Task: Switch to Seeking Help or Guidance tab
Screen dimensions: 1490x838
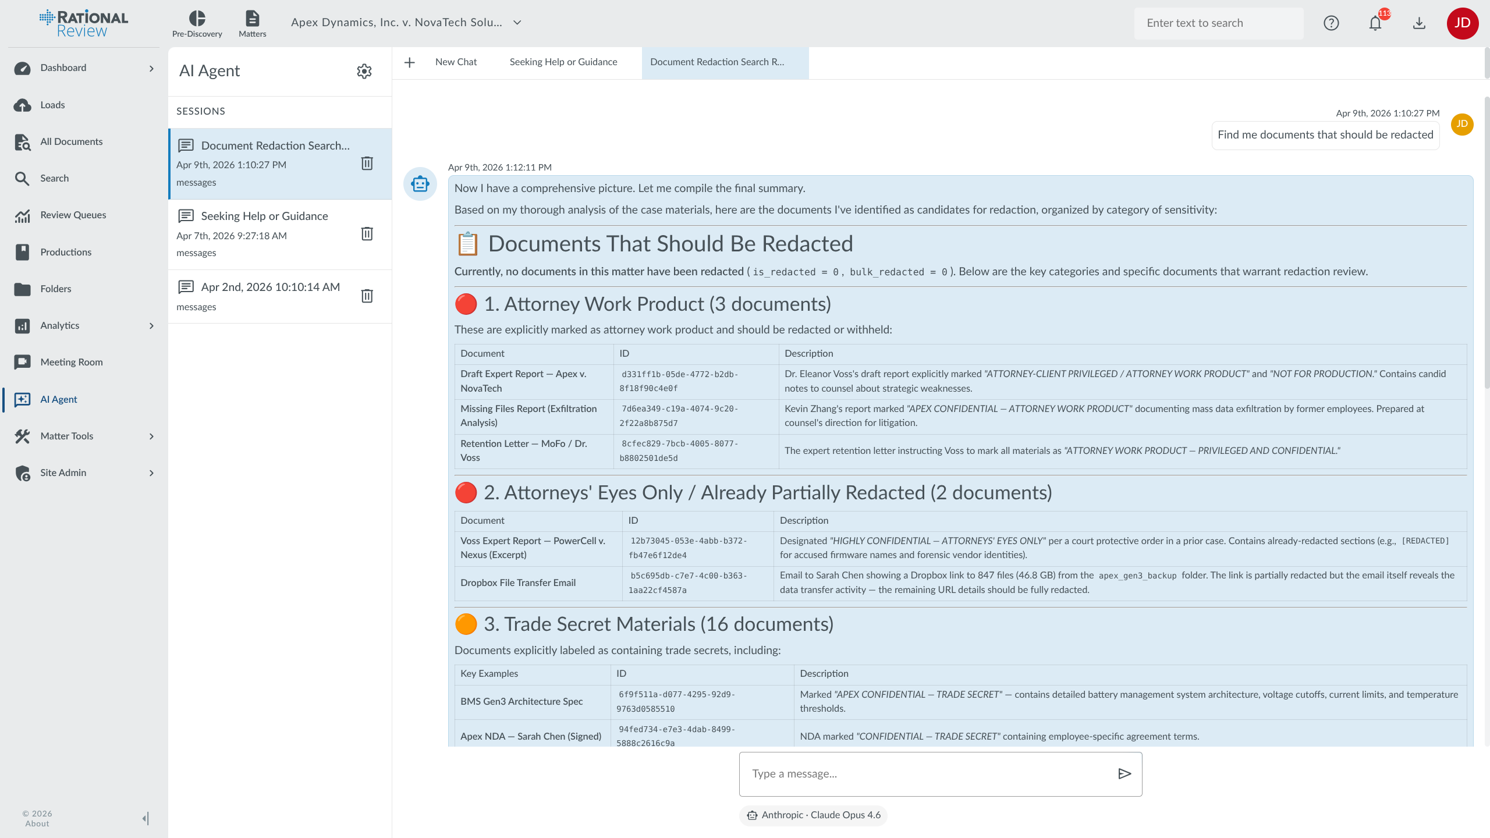Action: [563, 62]
